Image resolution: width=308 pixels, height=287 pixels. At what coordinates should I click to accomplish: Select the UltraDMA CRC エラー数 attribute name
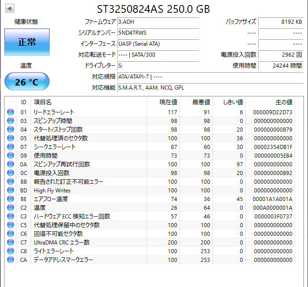tap(62, 242)
